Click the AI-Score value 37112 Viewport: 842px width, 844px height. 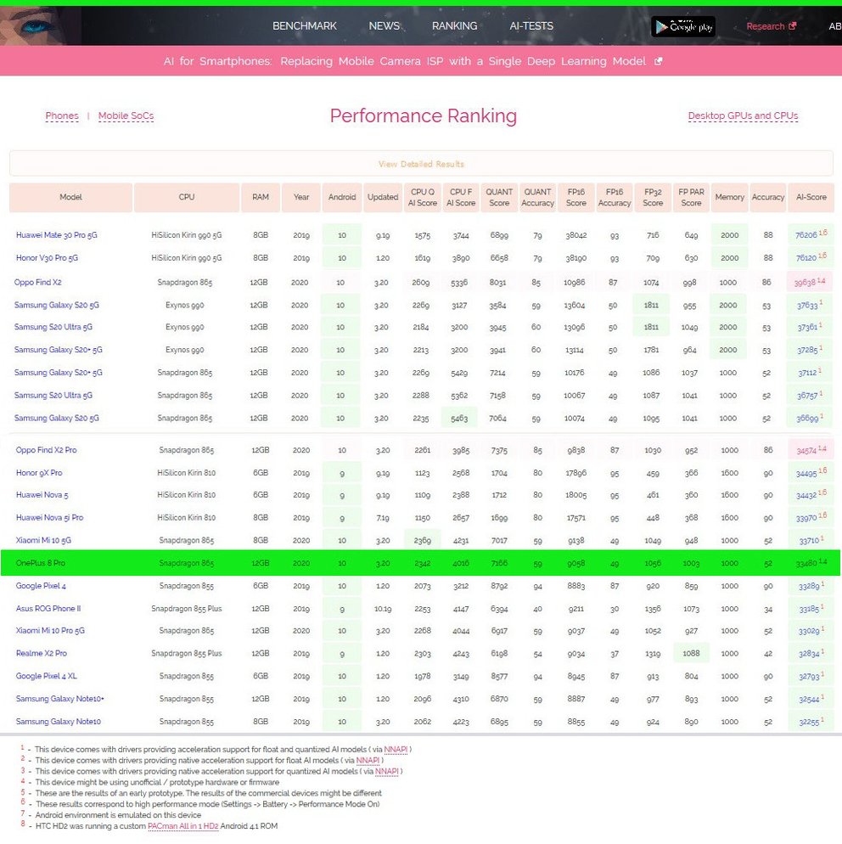point(807,373)
